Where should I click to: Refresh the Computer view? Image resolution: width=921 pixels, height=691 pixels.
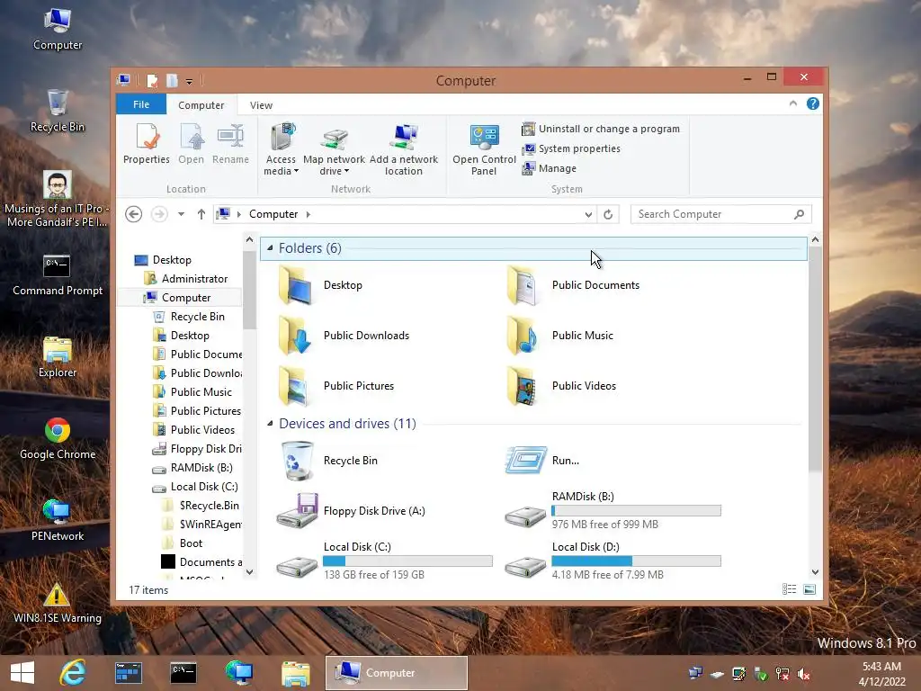pyautogui.click(x=608, y=214)
